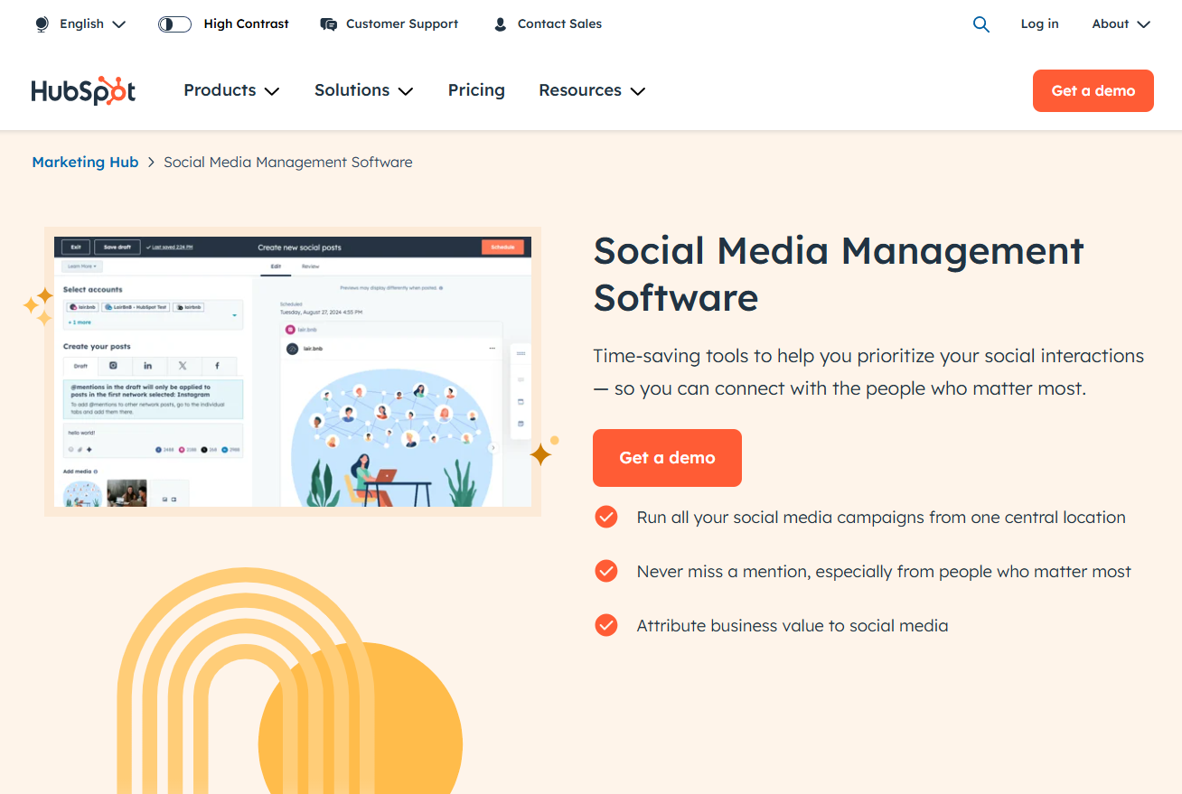Click checkmark icon beside 'Attribute business value'
The image size is (1182, 794).
(606, 625)
